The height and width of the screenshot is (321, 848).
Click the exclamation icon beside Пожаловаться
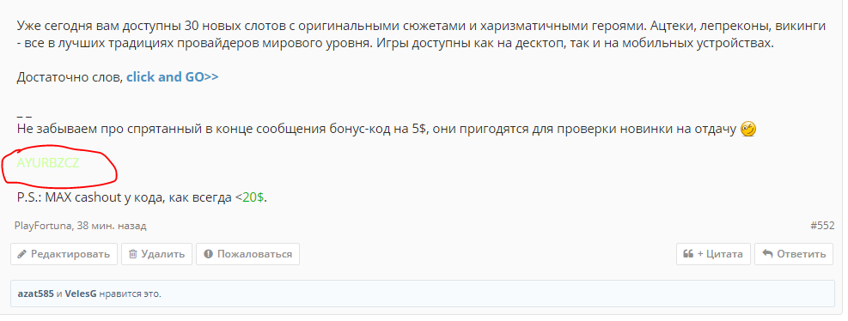[x=208, y=254]
